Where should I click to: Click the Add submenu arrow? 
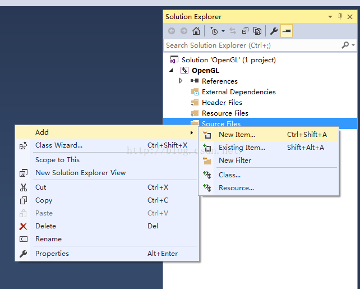pos(191,132)
